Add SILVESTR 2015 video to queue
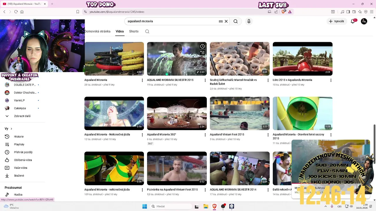Screen dimensions: 376x211 click(x=202, y=53)
